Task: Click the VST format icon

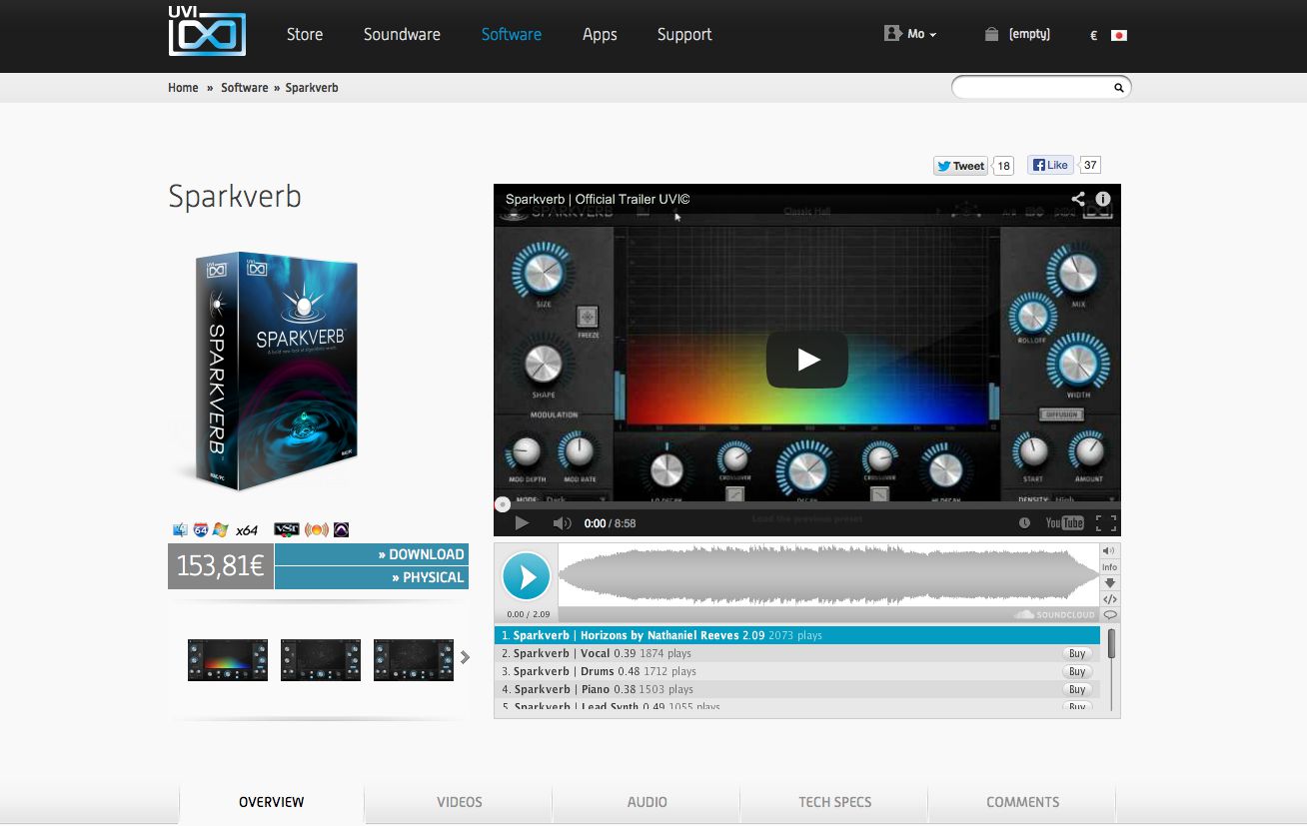Action: (287, 529)
